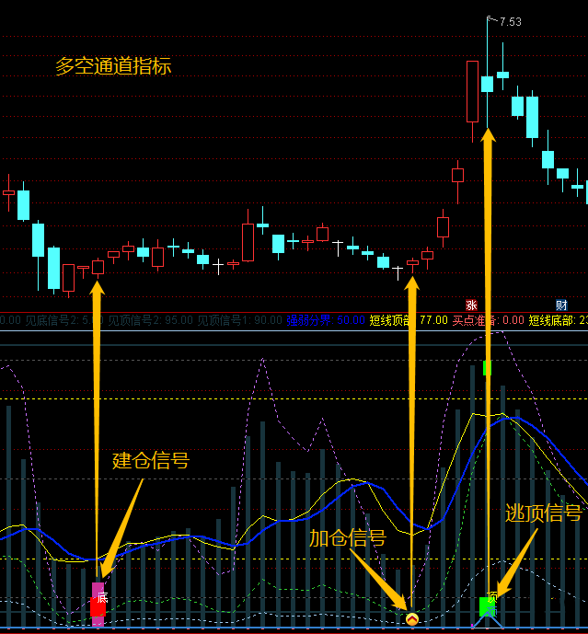The height and width of the screenshot is (634, 588).
Task: Click the orange 加仓 signal circle icon
Action: point(411,619)
